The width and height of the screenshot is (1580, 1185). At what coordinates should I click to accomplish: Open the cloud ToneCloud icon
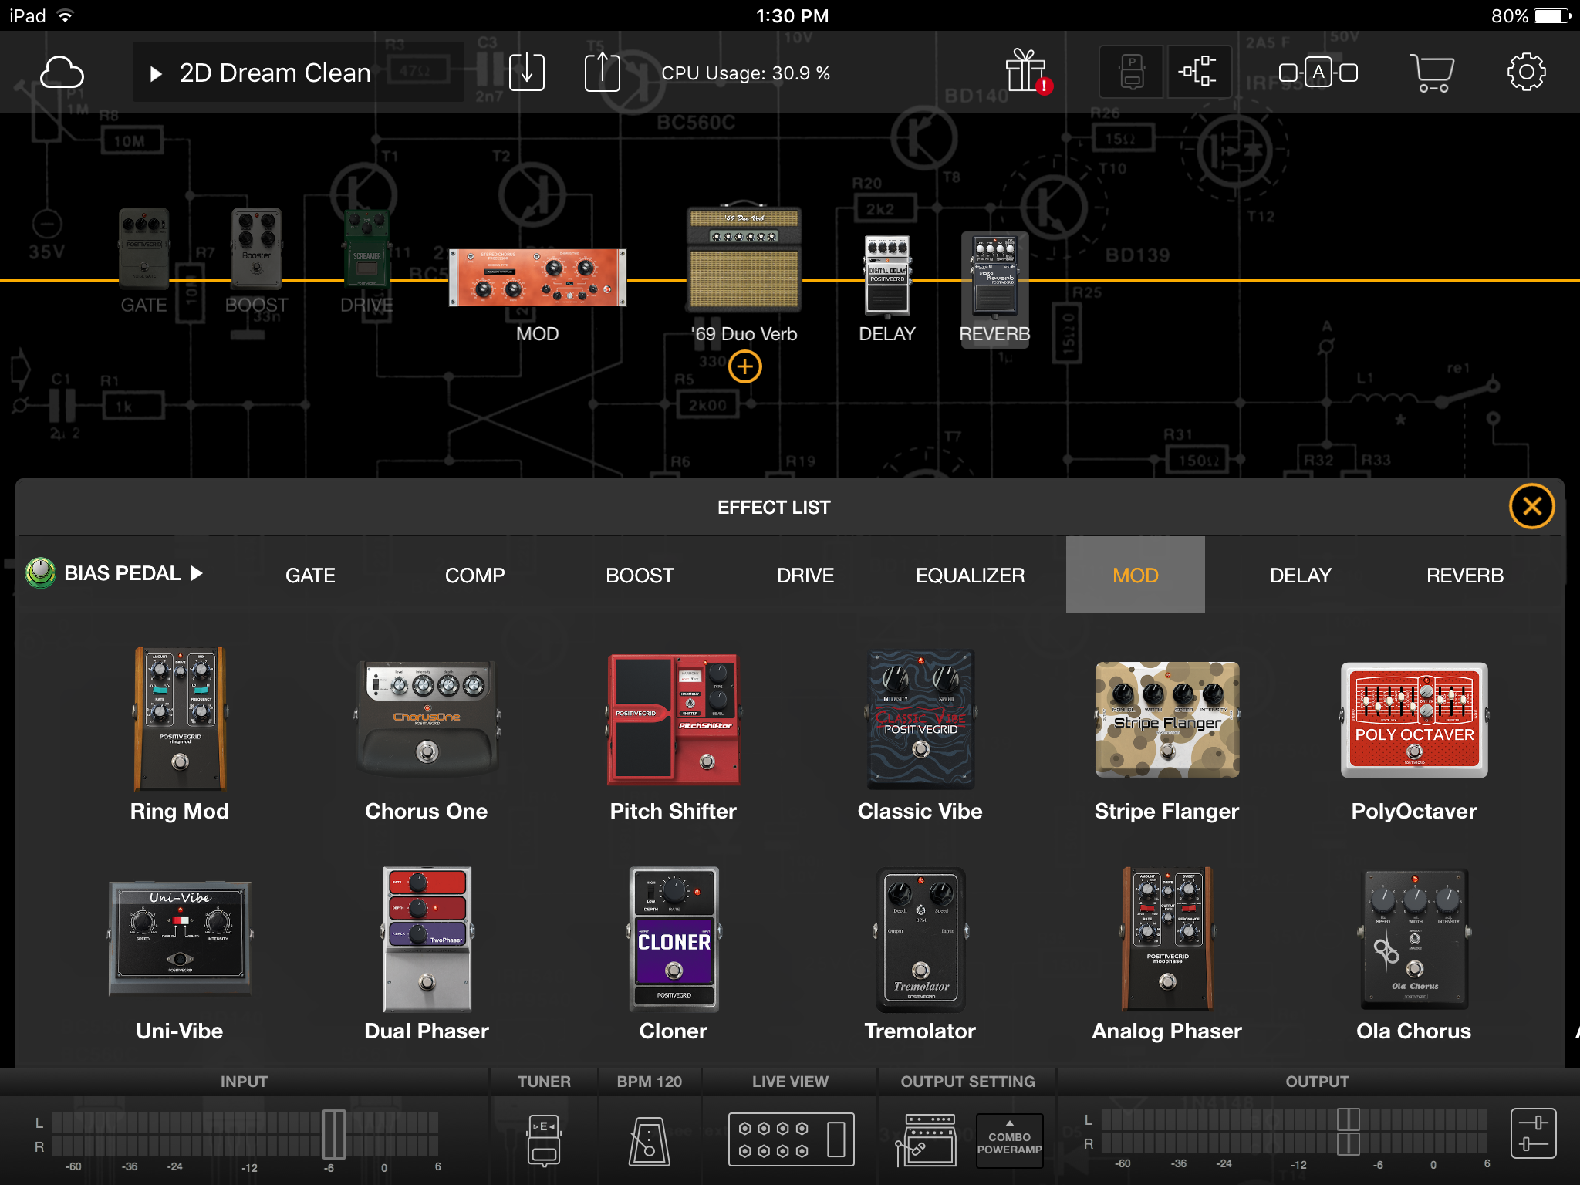pos(62,73)
